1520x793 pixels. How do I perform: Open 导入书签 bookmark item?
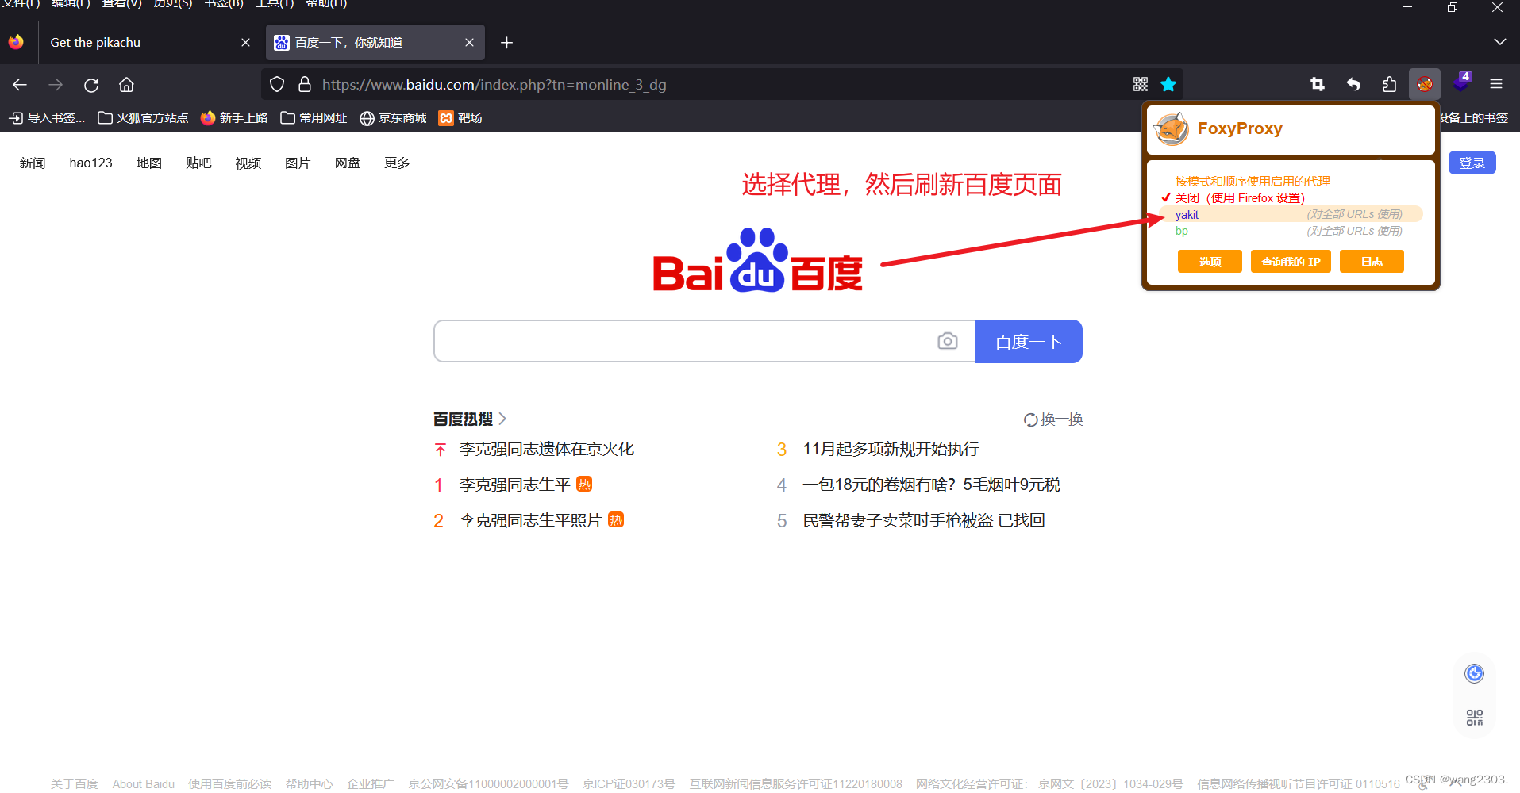tap(47, 118)
